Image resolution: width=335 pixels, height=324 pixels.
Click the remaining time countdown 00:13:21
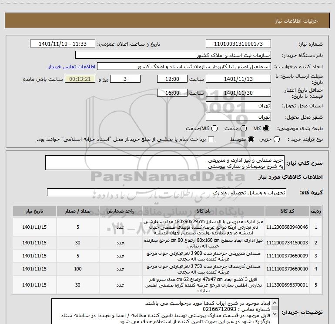point(80,79)
